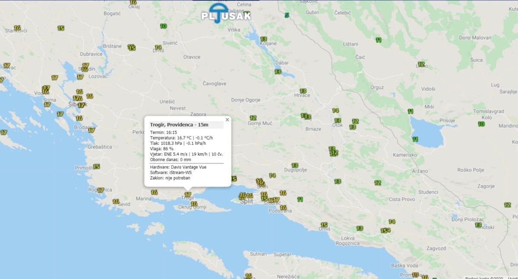Click the 10 marker near Kolo
Screen dimensions: 518x279
[x=481, y=124]
